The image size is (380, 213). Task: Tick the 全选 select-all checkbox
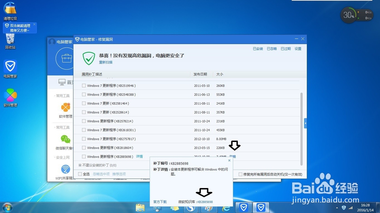(x=80, y=174)
